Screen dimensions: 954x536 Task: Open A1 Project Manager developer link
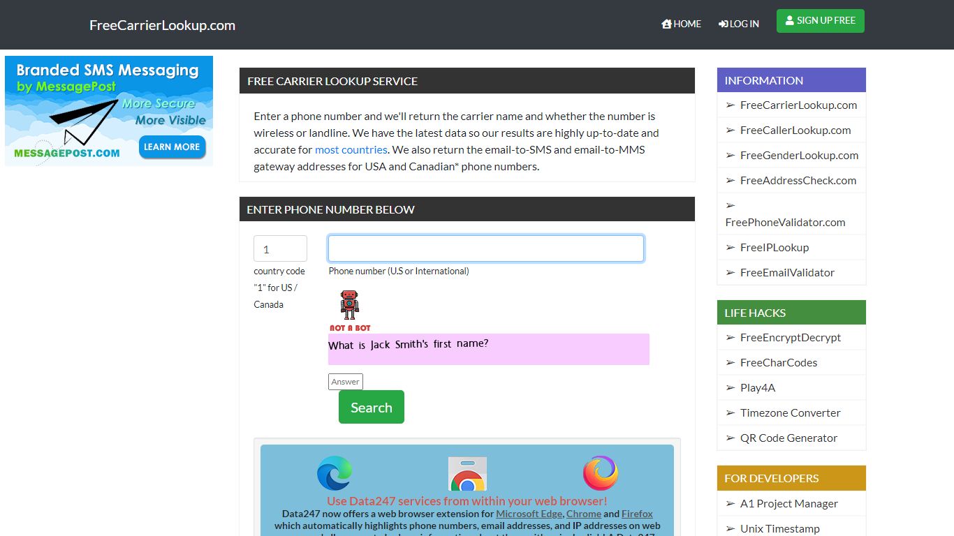pyautogui.click(x=789, y=504)
